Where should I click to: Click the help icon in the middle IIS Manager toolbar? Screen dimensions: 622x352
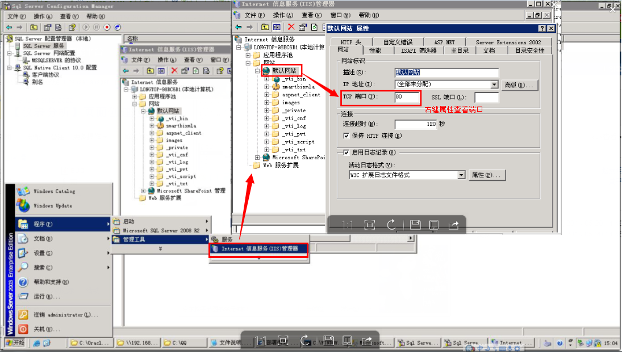[x=220, y=71]
